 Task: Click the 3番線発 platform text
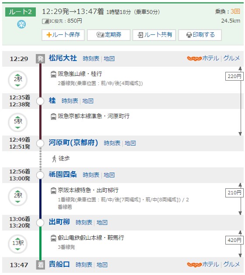tap(66, 247)
